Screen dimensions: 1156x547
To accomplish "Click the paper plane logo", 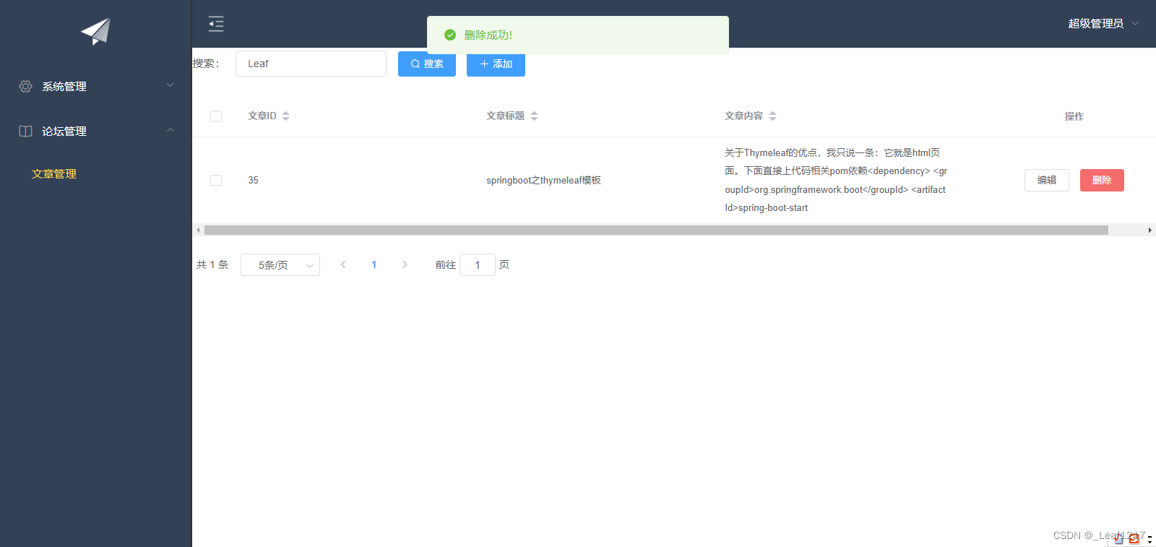I will tap(95, 31).
